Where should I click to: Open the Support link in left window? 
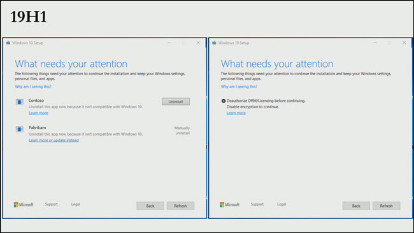tap(51, 204)
